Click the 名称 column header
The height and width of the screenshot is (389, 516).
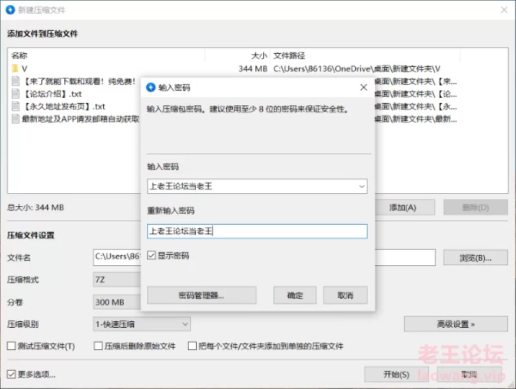(19, 55)
